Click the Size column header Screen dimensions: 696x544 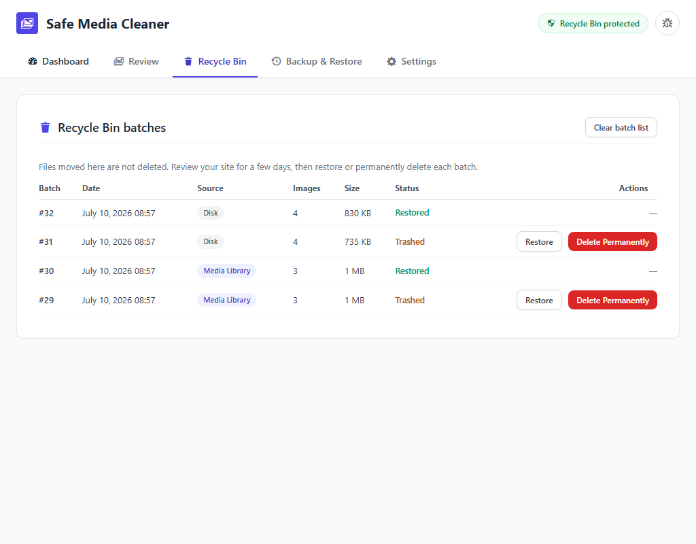point(352,188)
